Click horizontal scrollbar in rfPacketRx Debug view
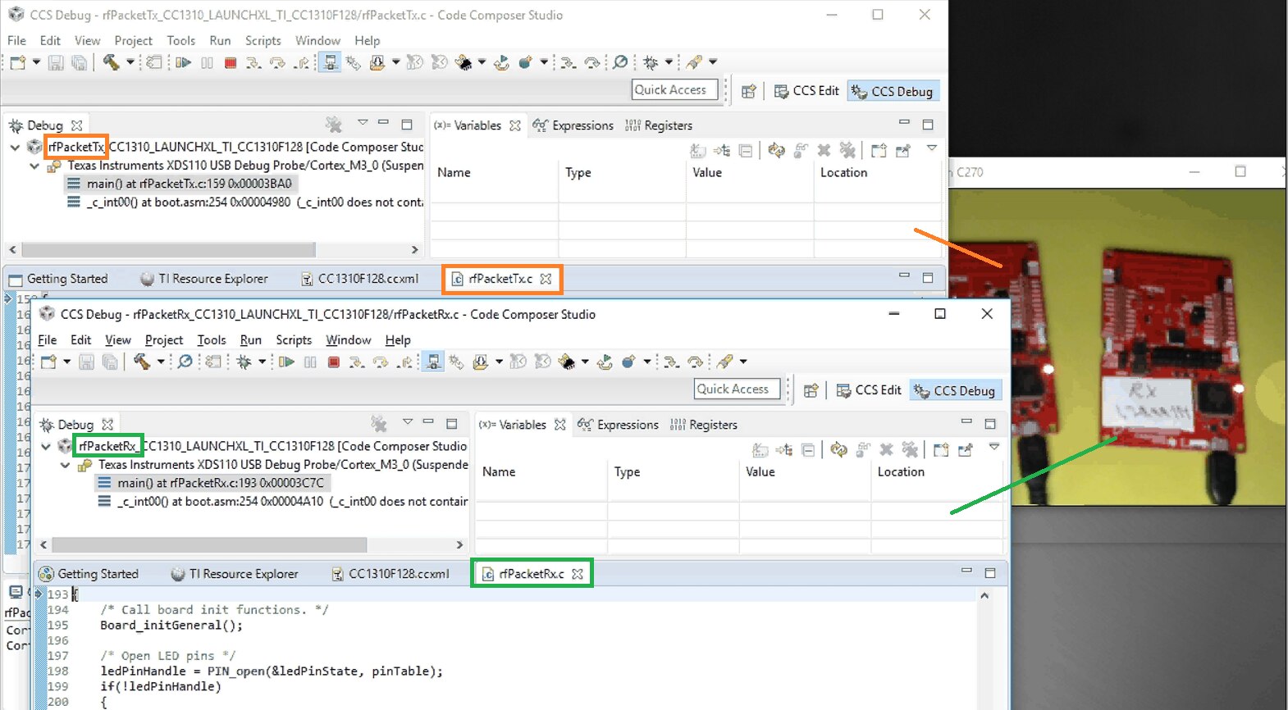Viewport: 1288px width, 710px height. tap(208, 545)
